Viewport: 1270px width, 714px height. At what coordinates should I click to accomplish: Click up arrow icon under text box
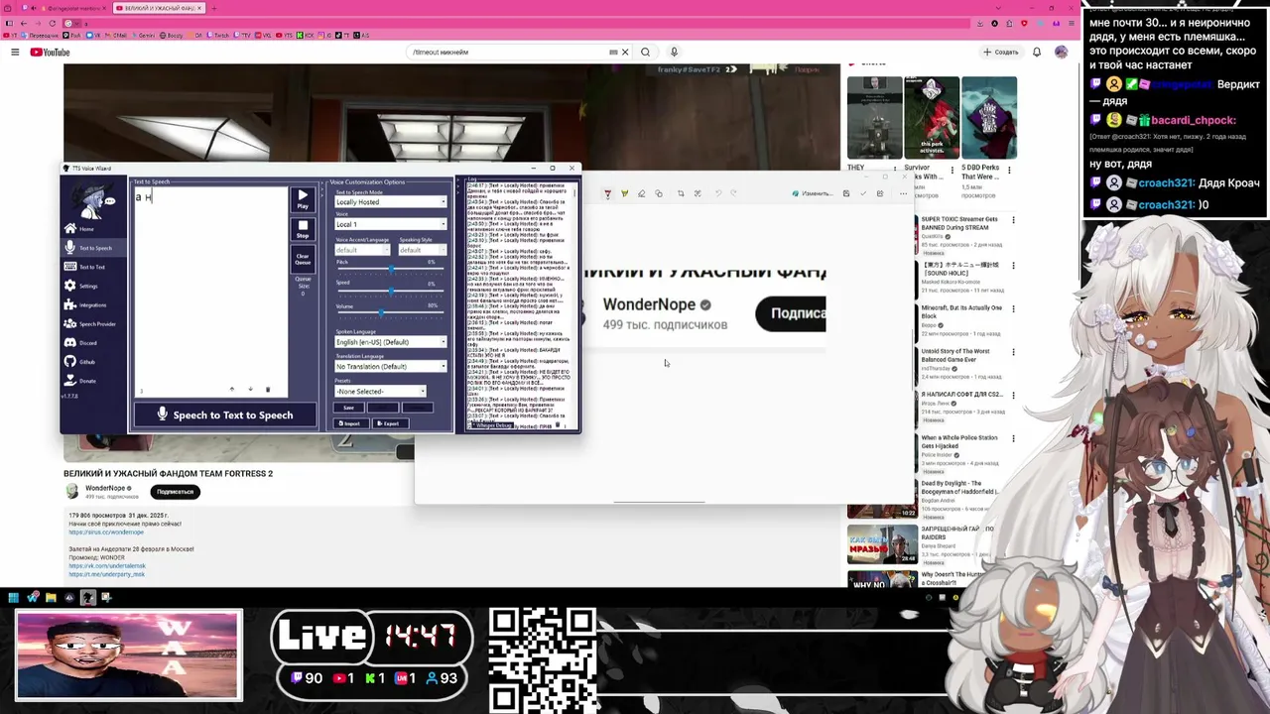point(231,390)
